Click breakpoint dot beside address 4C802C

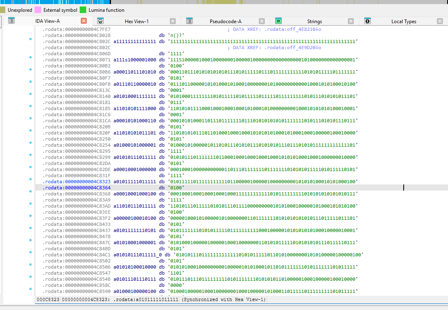point(30,39)
